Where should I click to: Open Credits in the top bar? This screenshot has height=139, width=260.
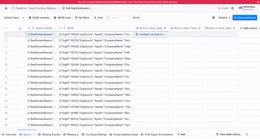(x=223, y=8)
